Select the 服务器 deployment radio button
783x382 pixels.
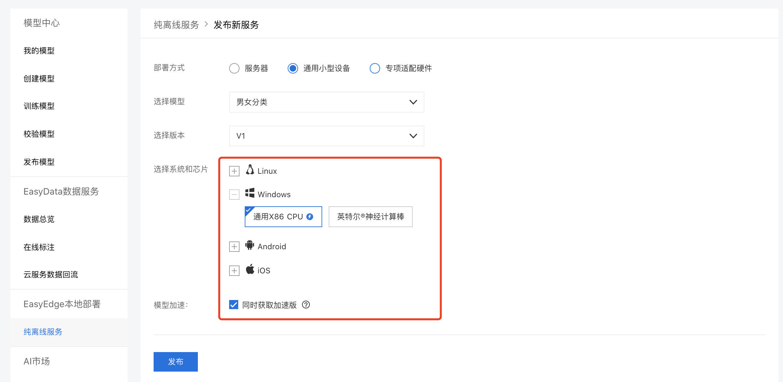coord(234,68)
